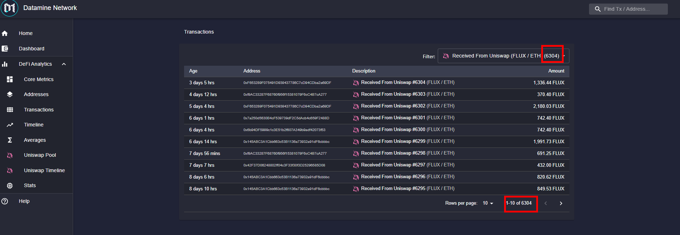Click unicorn icon beside Uniswap #6296
The width and height of the screenshot is (680, 235).
356,177
